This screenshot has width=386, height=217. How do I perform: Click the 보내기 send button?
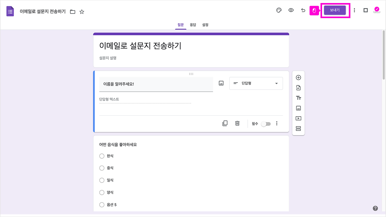click(x=335, y=10)
